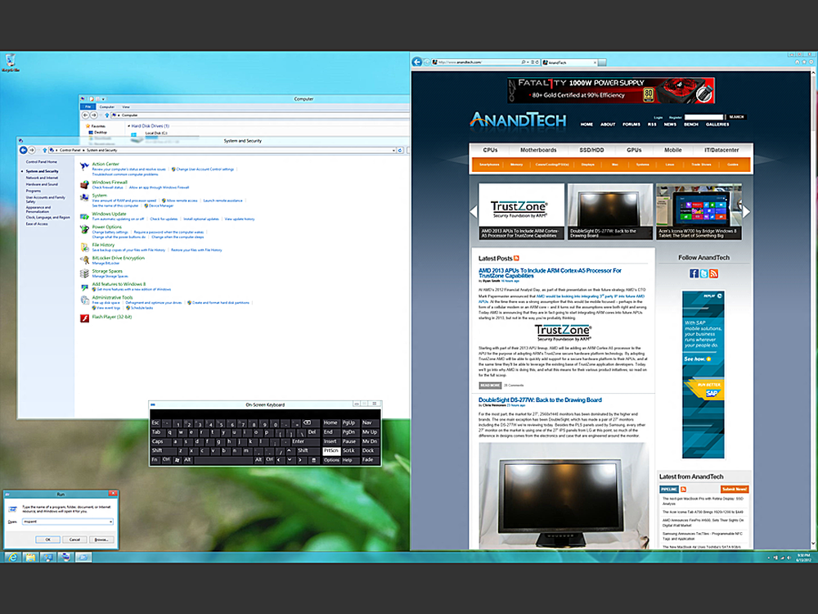Select the Computer ribbon tab
This screenshot has width=818, height=614.
click(x=107, y=107)
